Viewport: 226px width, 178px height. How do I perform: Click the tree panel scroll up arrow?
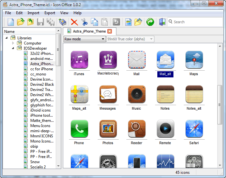pos(58,31)
